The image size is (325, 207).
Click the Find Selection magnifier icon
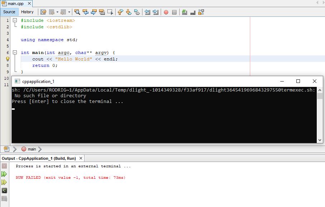77,12
